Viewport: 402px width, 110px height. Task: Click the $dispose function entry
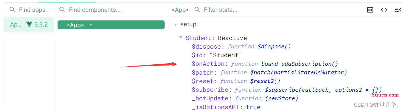[241, 46]
